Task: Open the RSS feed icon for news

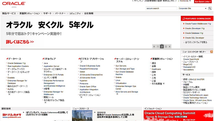Action: click(x=212, y=52)
